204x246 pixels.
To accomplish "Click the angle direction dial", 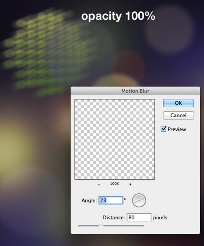I will (139, 200).
